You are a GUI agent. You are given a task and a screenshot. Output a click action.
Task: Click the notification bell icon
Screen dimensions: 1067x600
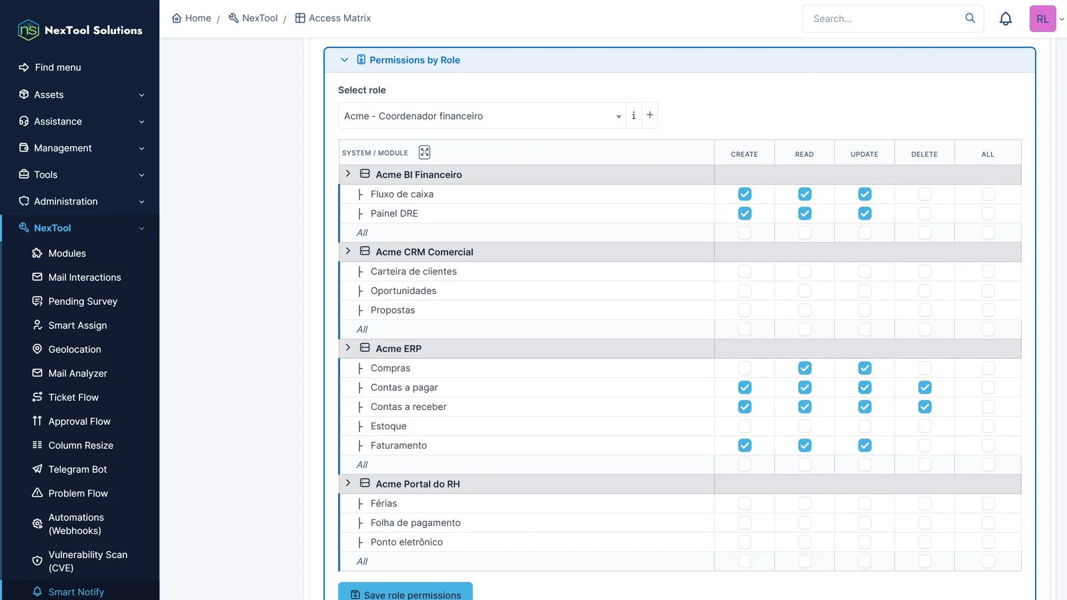pyautogui.click(x=1006, y=19)
